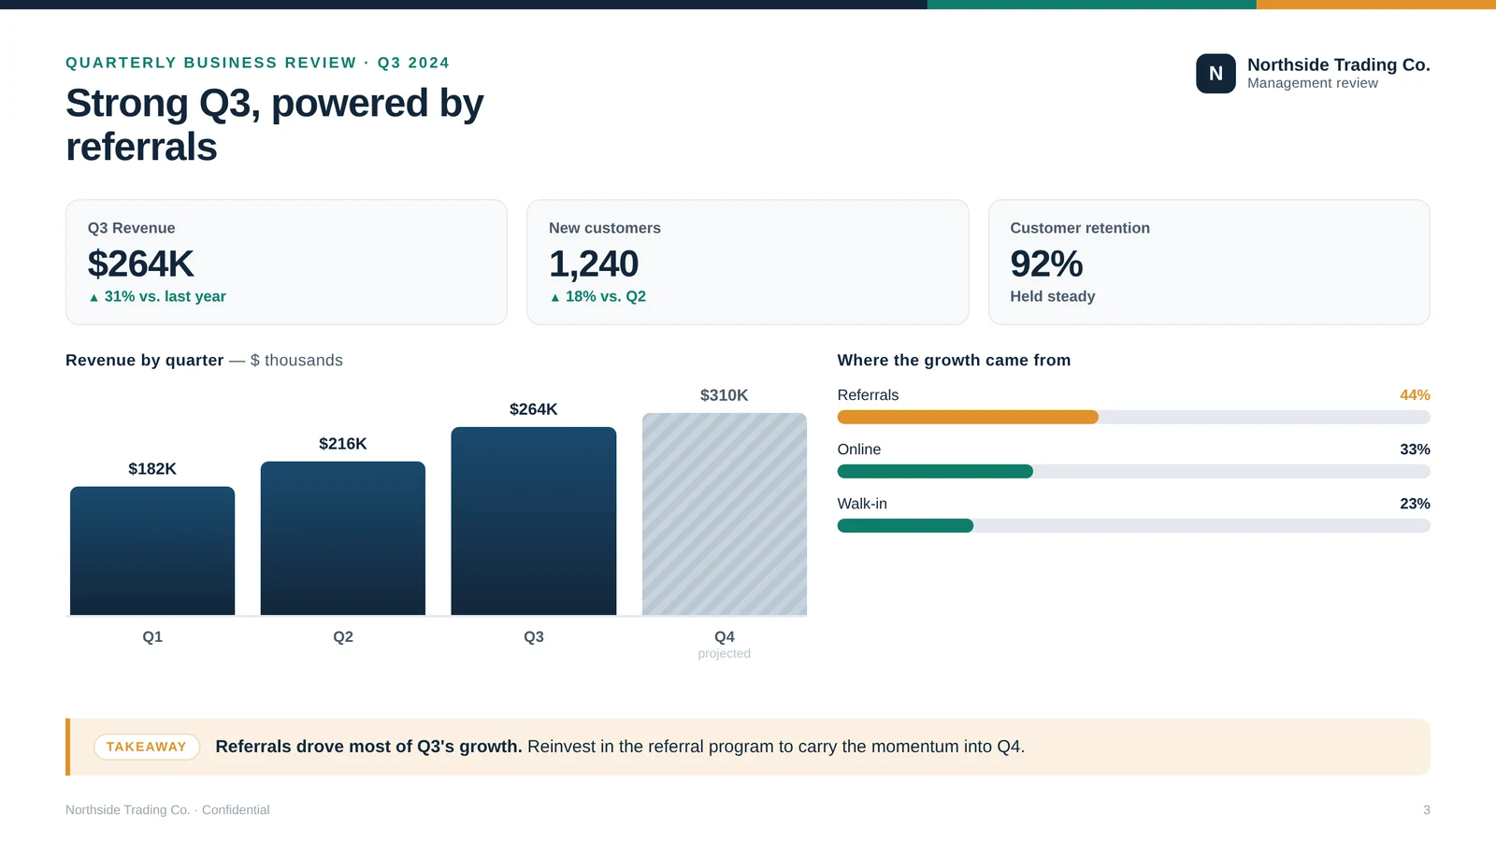
Task: Select the 'Customer retention' card label
Action: [x=1079, y=228]
